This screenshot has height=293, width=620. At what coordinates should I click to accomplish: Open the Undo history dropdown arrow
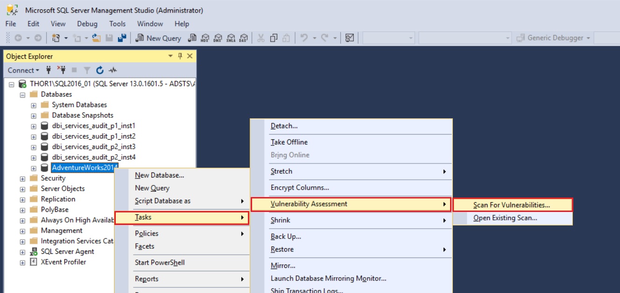click(315, 38)
